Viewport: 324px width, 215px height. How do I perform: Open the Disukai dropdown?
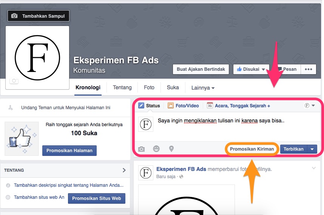click(x=263, y=69)
